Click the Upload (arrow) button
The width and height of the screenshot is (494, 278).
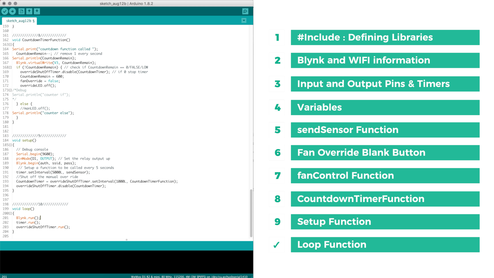click(x=13, y=11)
